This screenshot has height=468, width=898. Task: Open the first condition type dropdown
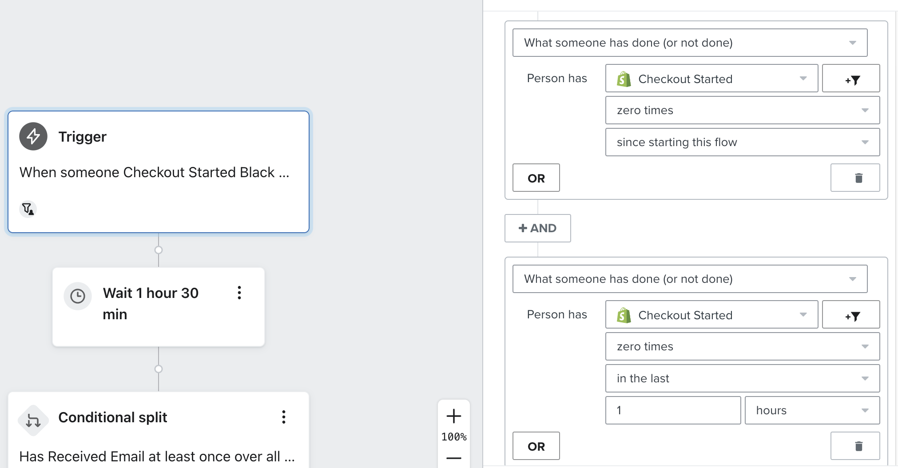[690, 43]
